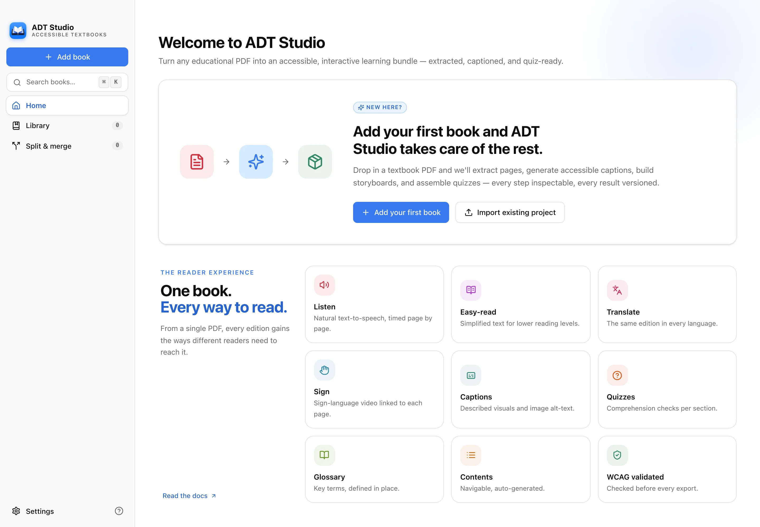760x527 pixels.
Task: Click the search magnifier icon
Action: point(17,82)
